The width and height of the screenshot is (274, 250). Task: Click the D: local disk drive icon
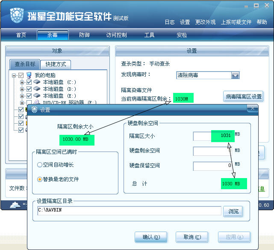[x=37, y=89]
